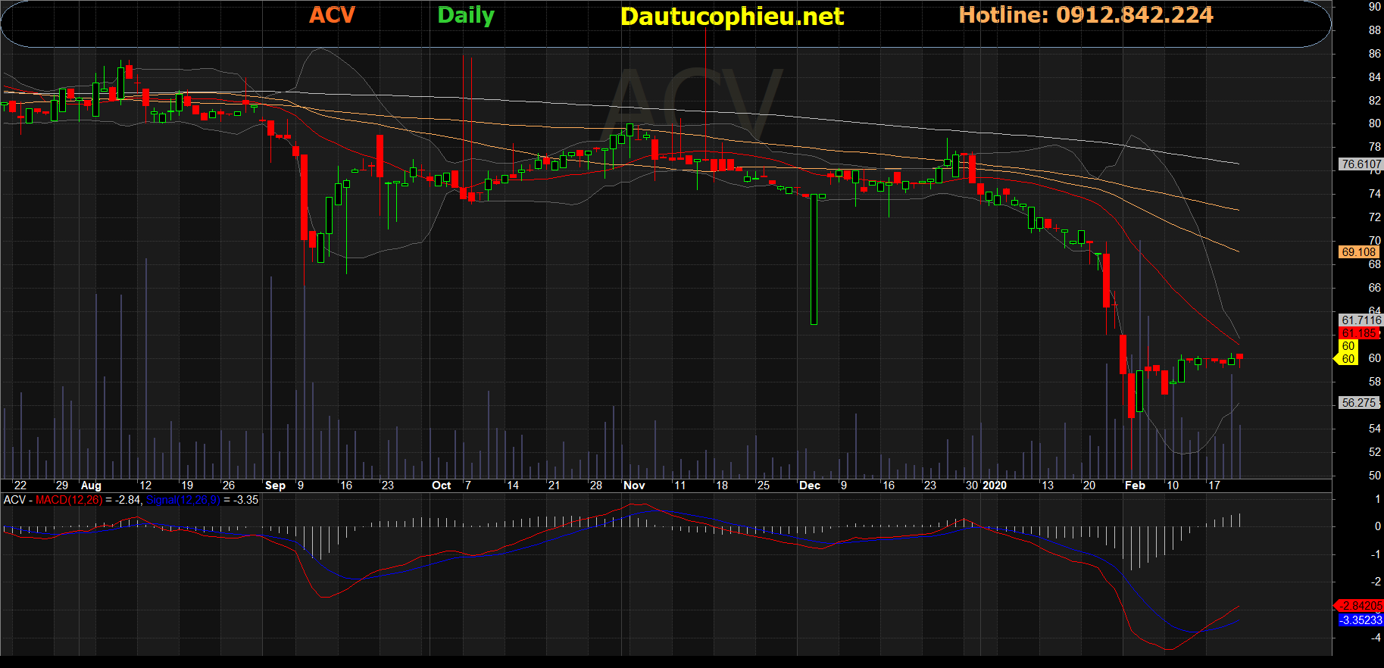Image resolution: width=1384 pixels, height=668 pixels.
Task: Click the ACV ticker title in header
Action: (x=332, y=15)
